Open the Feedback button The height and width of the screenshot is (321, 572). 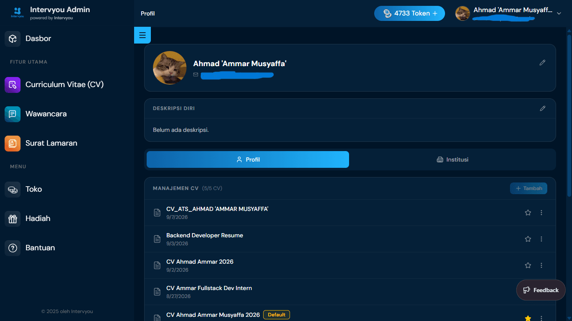tap(541, 290)
